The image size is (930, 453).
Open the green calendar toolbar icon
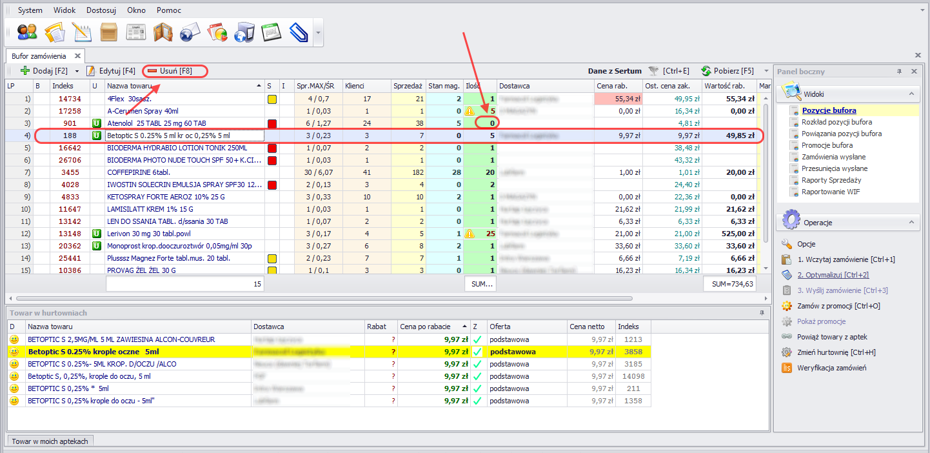(x=271, y=32)
